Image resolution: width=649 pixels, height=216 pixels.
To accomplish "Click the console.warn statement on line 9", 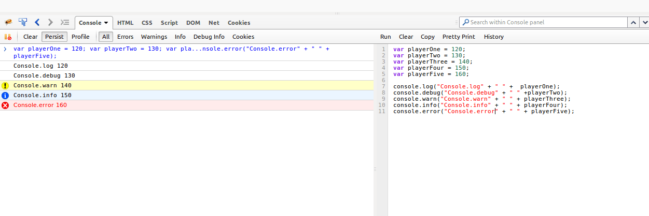I will tap(482, 99).
